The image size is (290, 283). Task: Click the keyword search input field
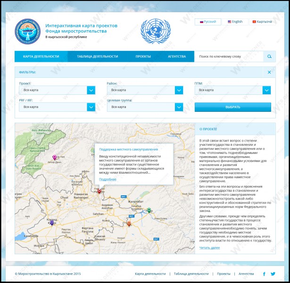(229, 57)
